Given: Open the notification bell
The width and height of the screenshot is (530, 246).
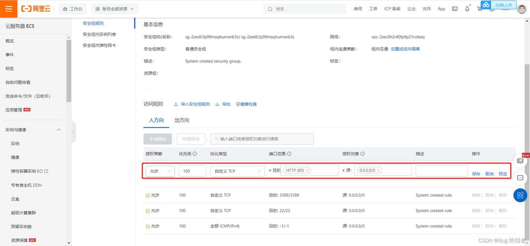Looking at the screenshot, I should pyautogui.click(x=467, y=9).
